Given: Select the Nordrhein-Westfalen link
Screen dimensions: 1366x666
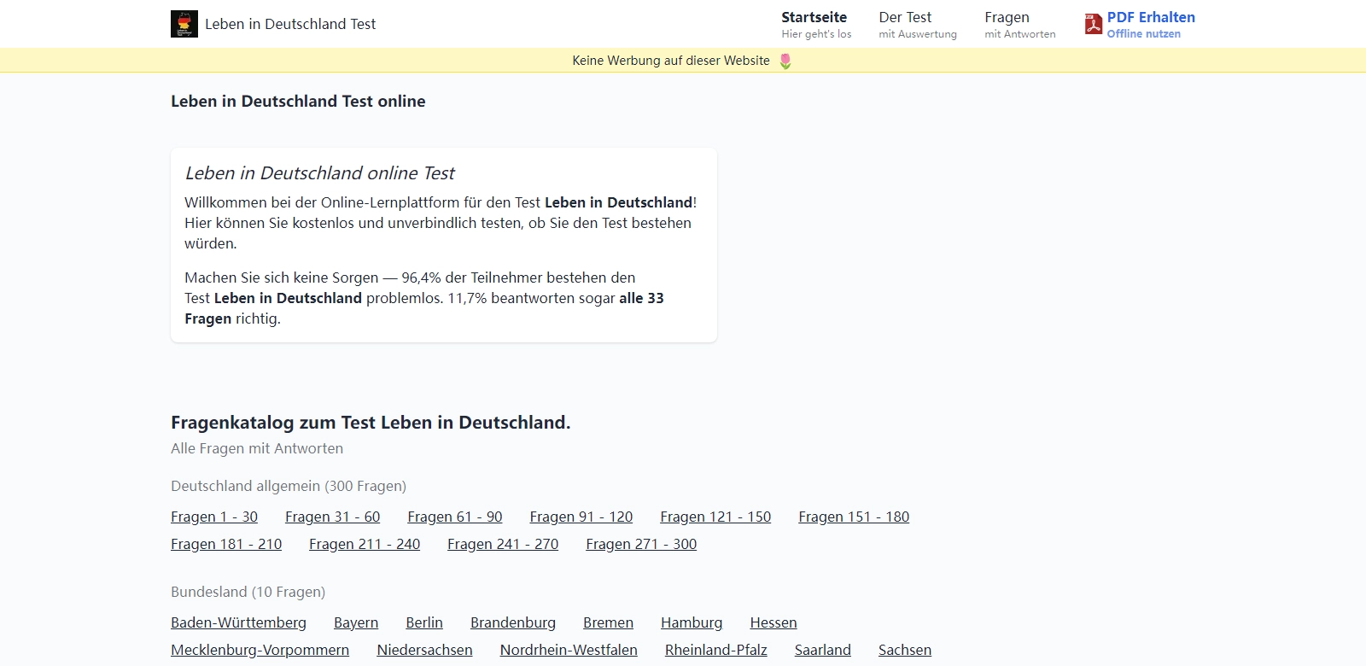Looking at the screenshot, I should (569, 650).
